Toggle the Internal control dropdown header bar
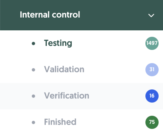 click(x=81, y=15)
